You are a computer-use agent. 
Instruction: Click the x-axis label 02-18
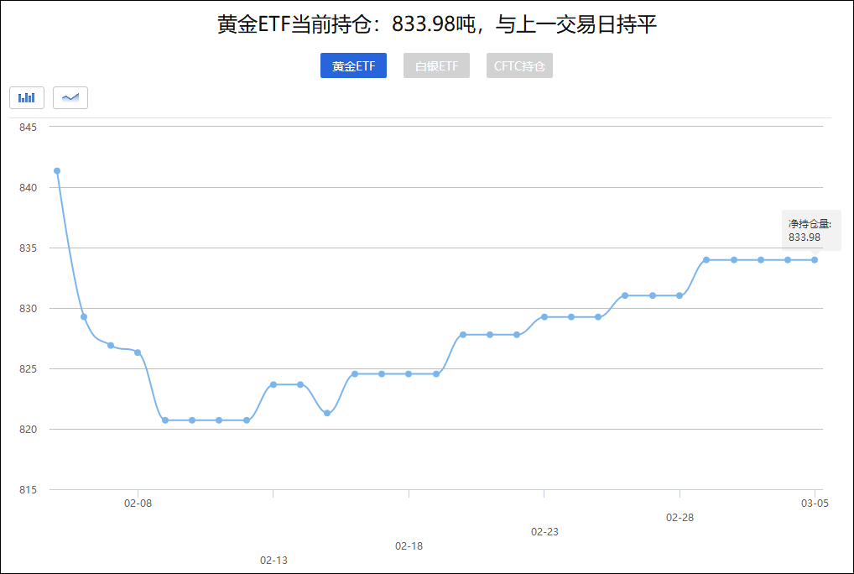click(409, 545)
